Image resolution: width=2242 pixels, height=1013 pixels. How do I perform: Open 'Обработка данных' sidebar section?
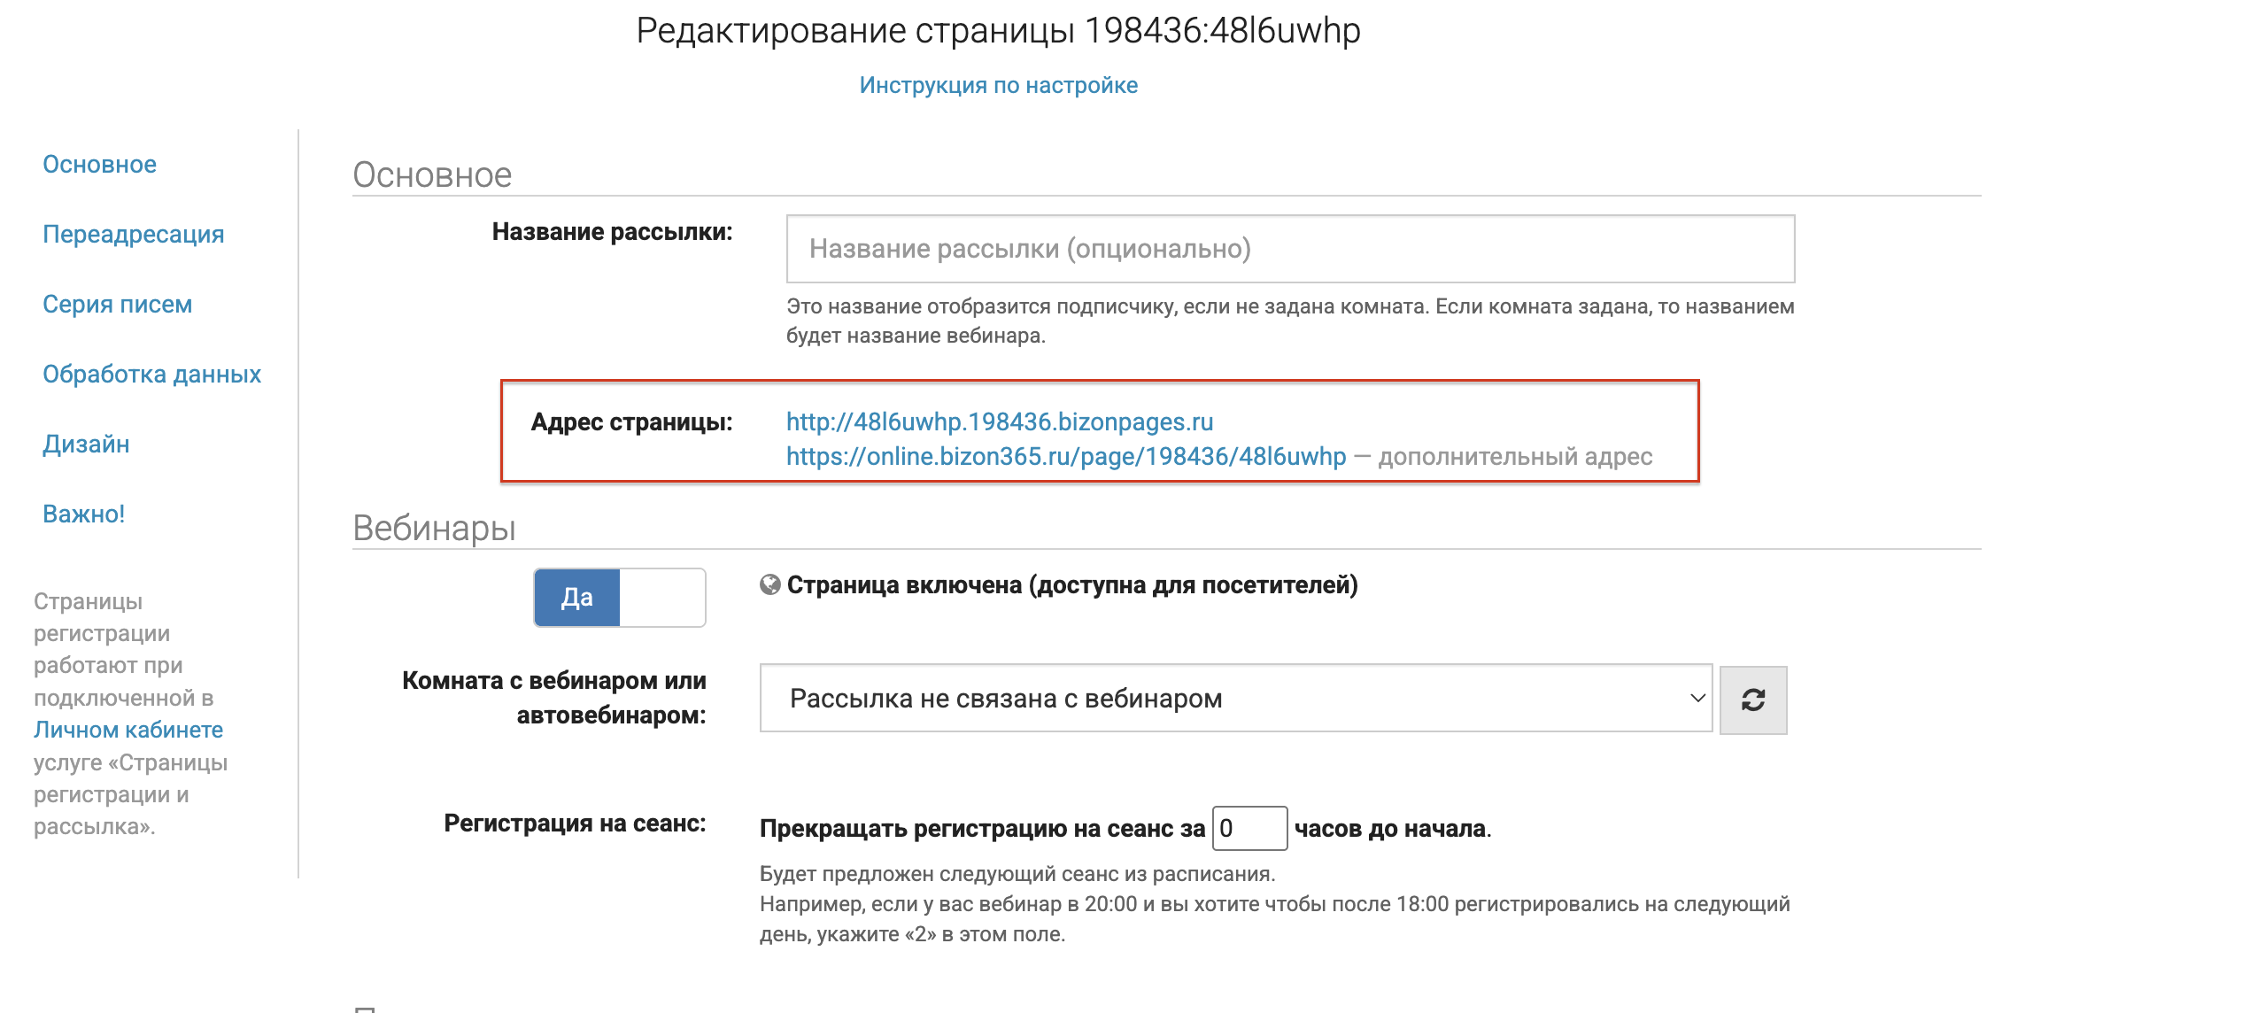(151, 375)
